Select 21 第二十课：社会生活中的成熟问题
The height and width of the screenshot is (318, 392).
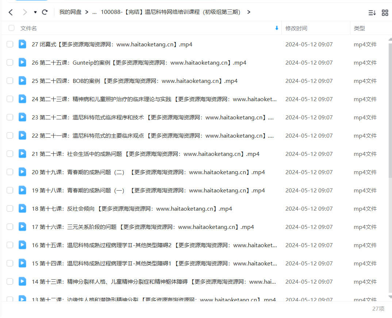[x=146, y=154]
